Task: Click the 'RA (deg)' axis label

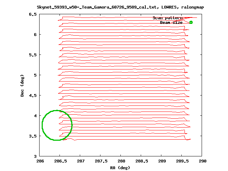Action: click(120, 168)
